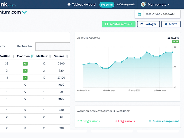Viewport: 184px width, 138px height.
Task: Click the plus icon on Ajouter mot-clé
Action: tap(107, 24)
